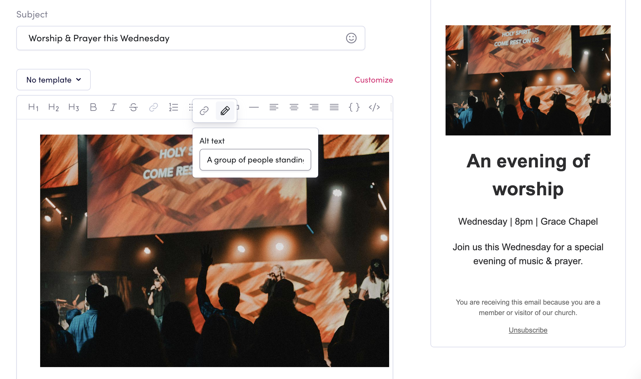Select the H3 heading format button
This screenshot has height=379, width=641.
74,107
